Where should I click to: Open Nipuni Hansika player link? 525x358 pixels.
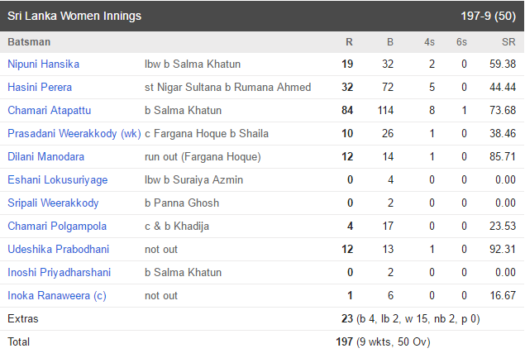click(x=44, y=64)
